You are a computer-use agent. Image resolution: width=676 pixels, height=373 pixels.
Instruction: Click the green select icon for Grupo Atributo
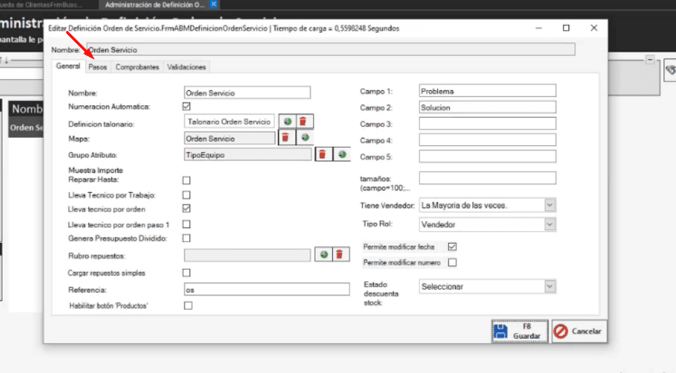click(341, 154)
